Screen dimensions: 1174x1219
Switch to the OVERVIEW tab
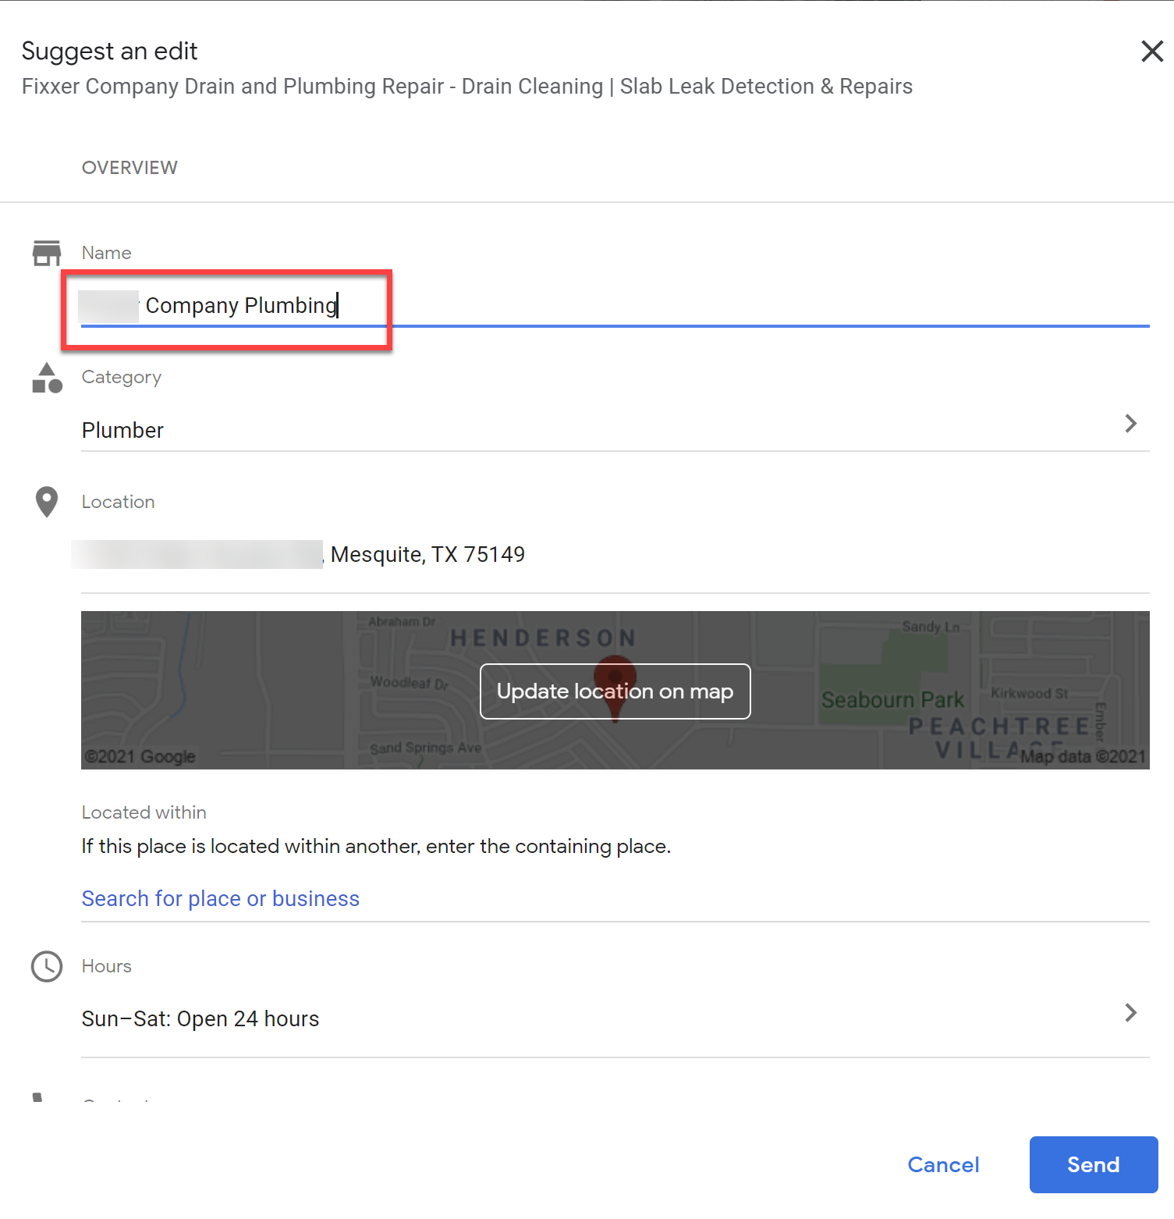click(129, 167)
